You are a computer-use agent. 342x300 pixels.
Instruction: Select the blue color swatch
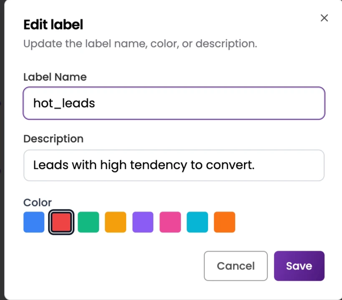point(34,222)
